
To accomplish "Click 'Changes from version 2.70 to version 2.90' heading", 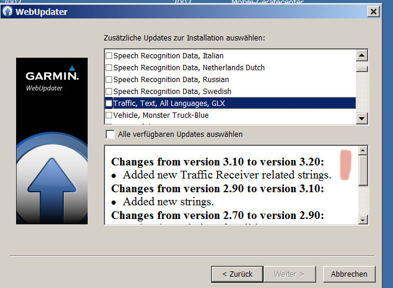I will click(218, 215).
